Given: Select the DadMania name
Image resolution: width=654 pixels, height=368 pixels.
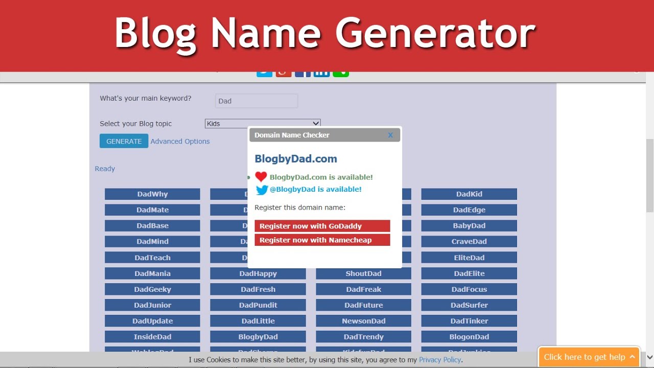Looking at the screenshot, I should [152, 273].
